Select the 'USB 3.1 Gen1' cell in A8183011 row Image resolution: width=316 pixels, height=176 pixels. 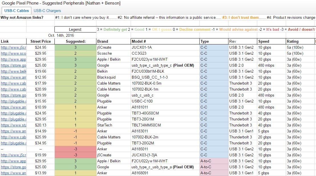click(x=243, y=131)
